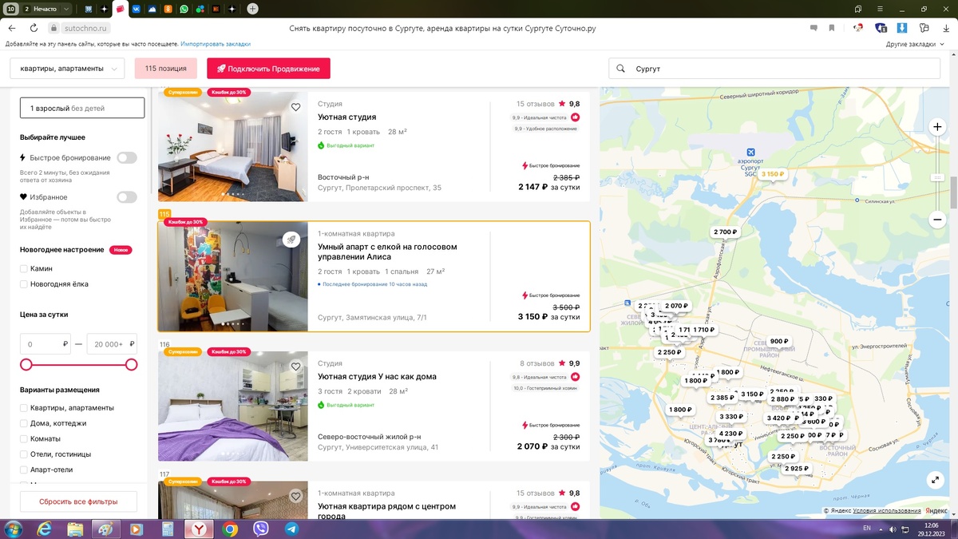Open the reviews speech bubble icon
The image size is (958, 539).
tap(814, 28)
